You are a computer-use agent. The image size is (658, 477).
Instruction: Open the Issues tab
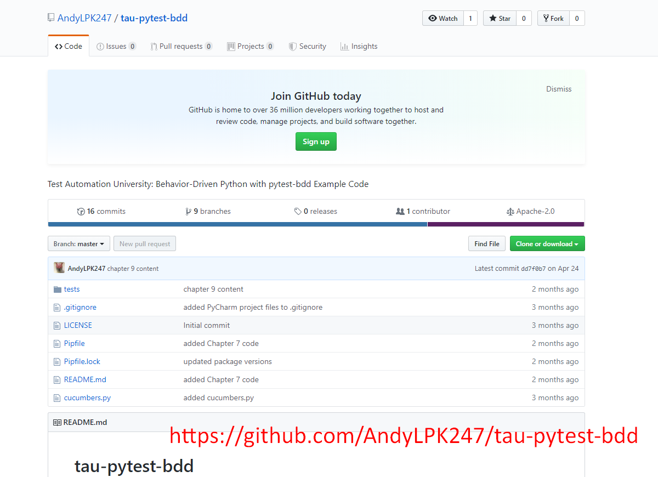(116, 46)
